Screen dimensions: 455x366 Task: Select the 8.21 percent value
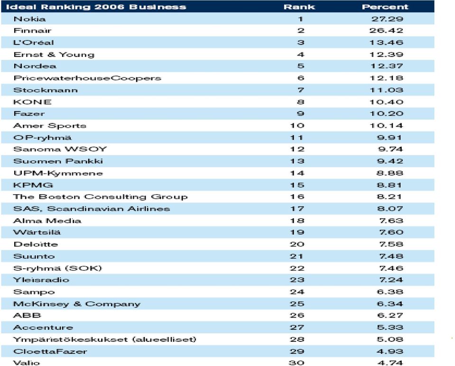(x=390, y=197)
